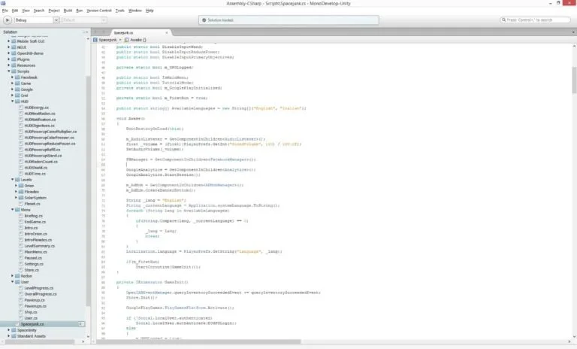
Task: Close the Spacejunk.cs editor tab
Action: 167,33
